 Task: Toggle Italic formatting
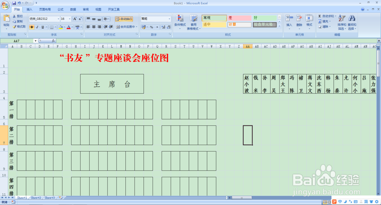37,27
